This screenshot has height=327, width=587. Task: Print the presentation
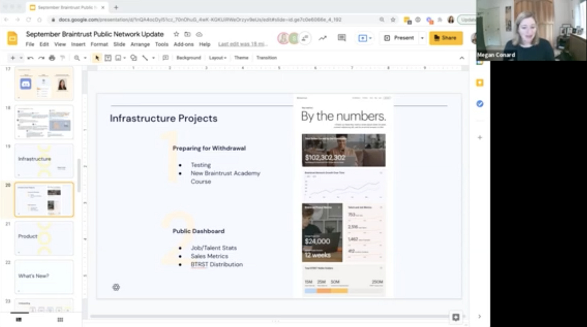pos(52,58)
